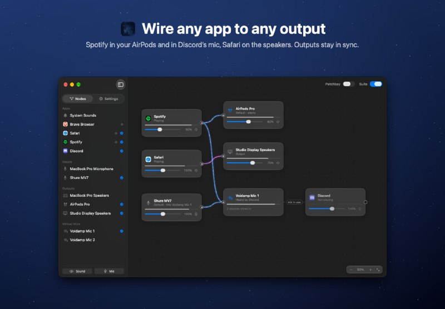
Task: Click the Spotify sidebar row label
Action: 76,142
